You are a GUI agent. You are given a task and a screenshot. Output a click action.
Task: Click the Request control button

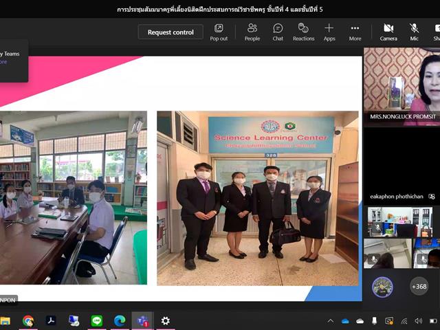[170, 32]
